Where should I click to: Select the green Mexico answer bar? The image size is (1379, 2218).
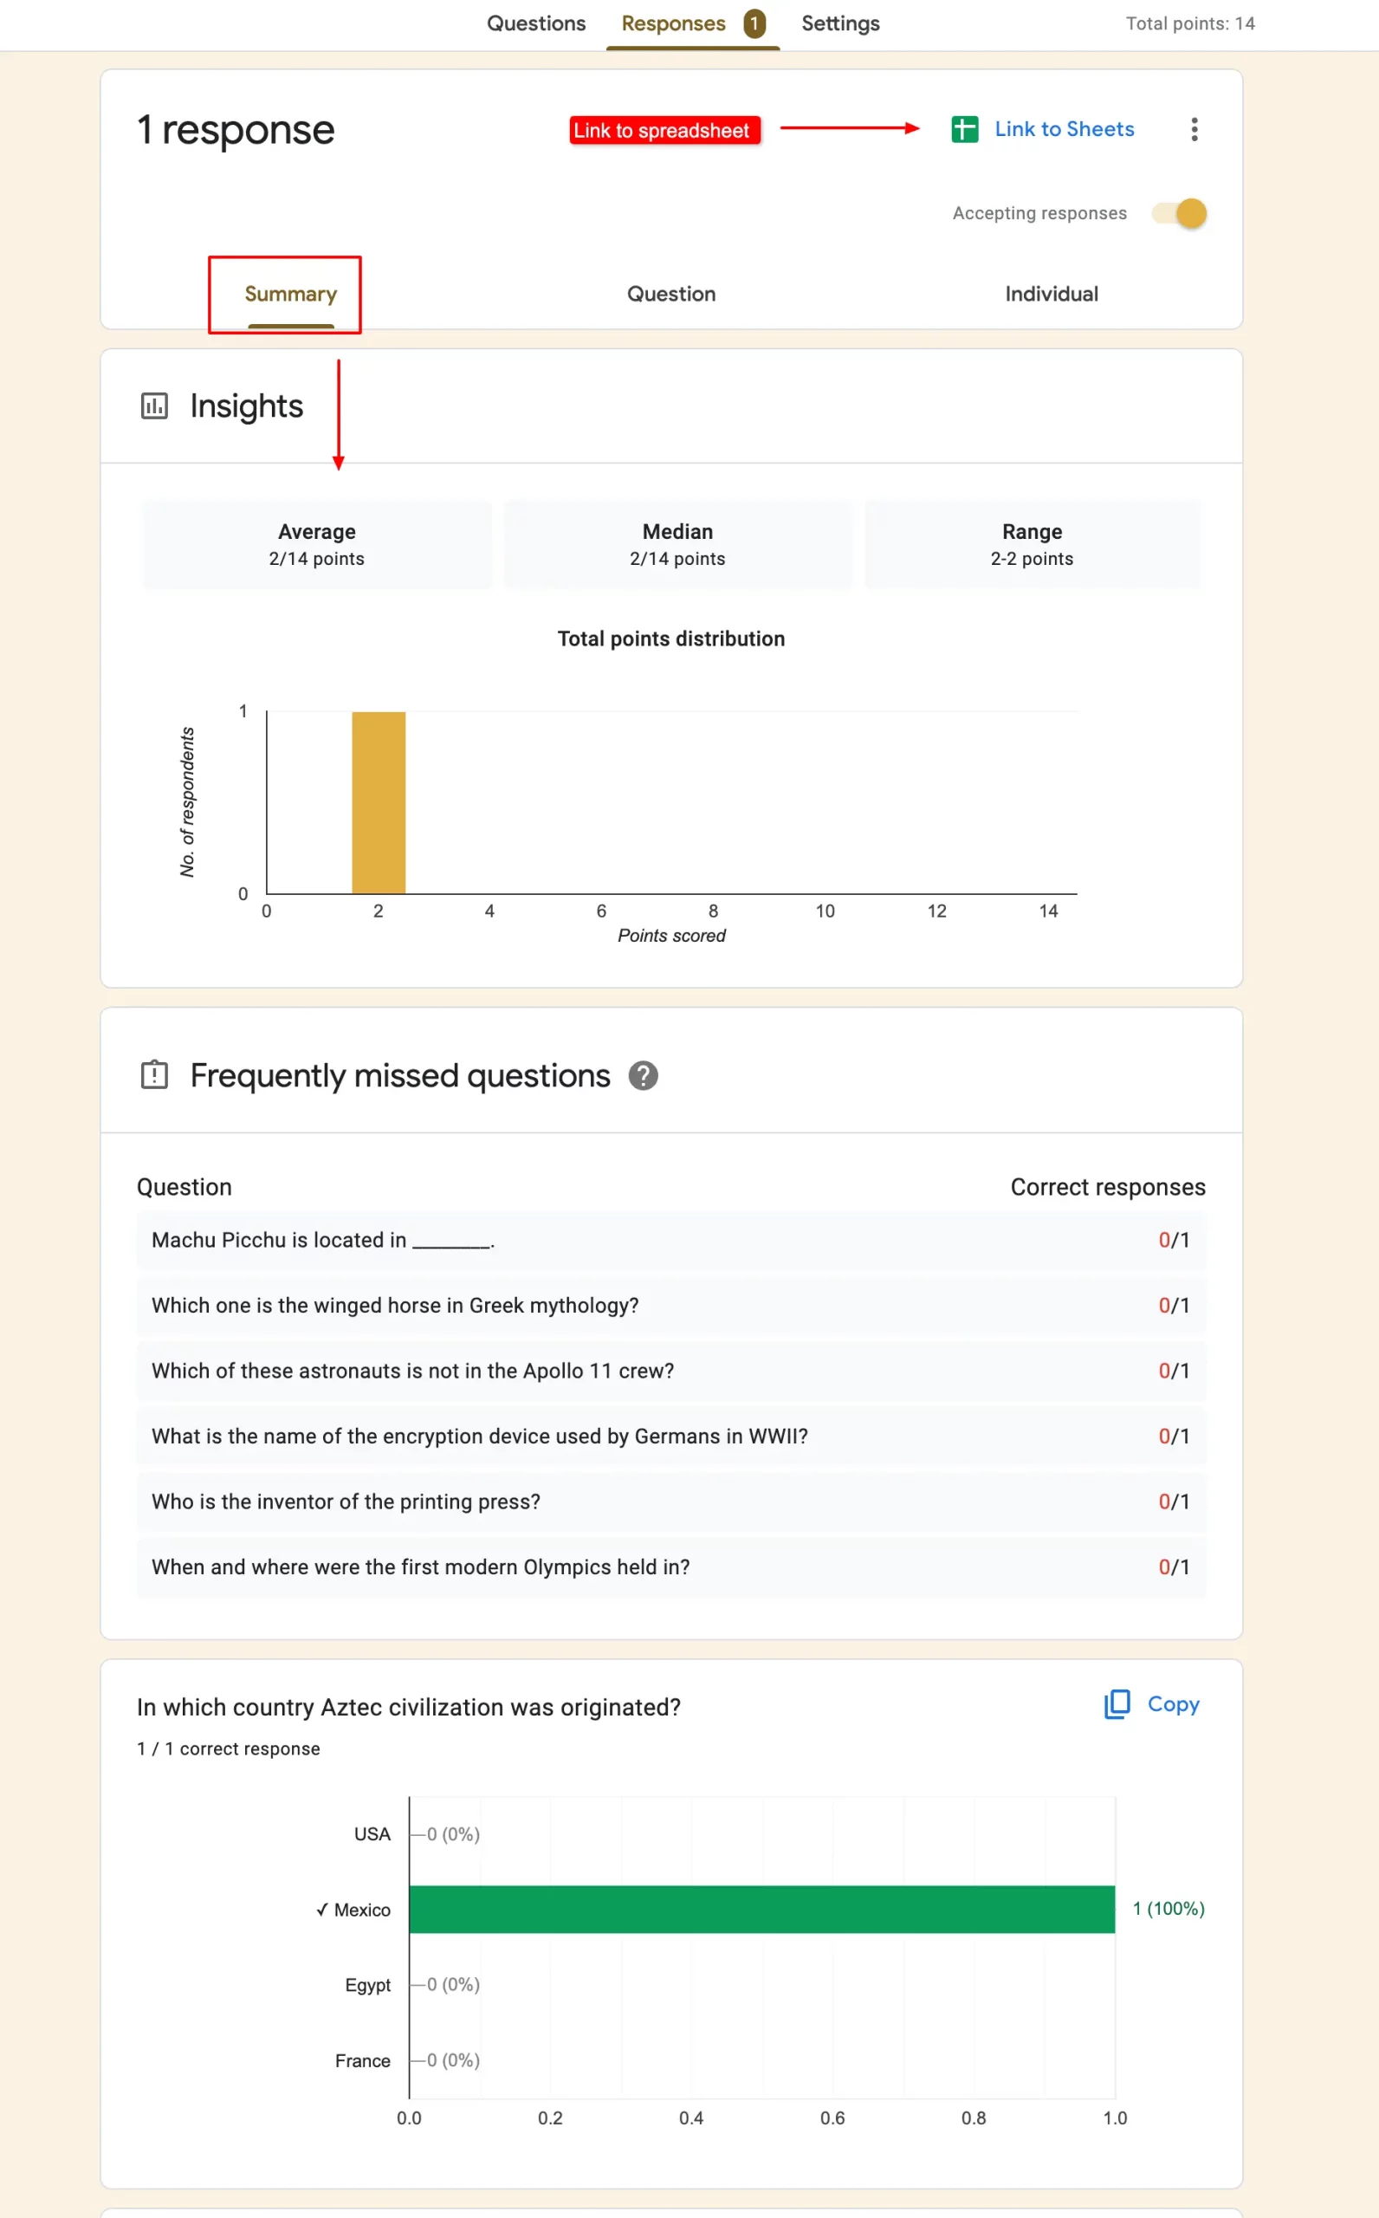pyautogui.click(x=761, y=1909)
